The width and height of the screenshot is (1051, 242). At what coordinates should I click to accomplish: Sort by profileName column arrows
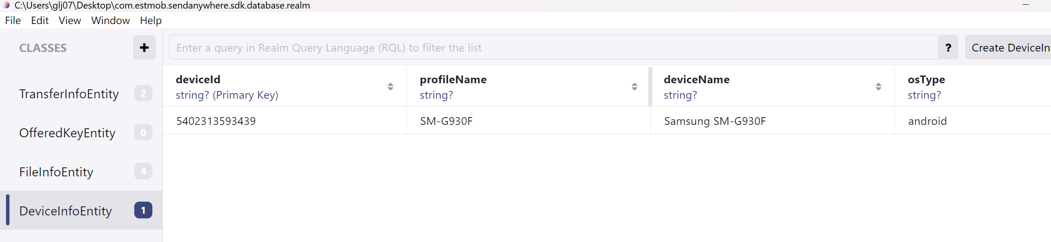click(634, 87)
